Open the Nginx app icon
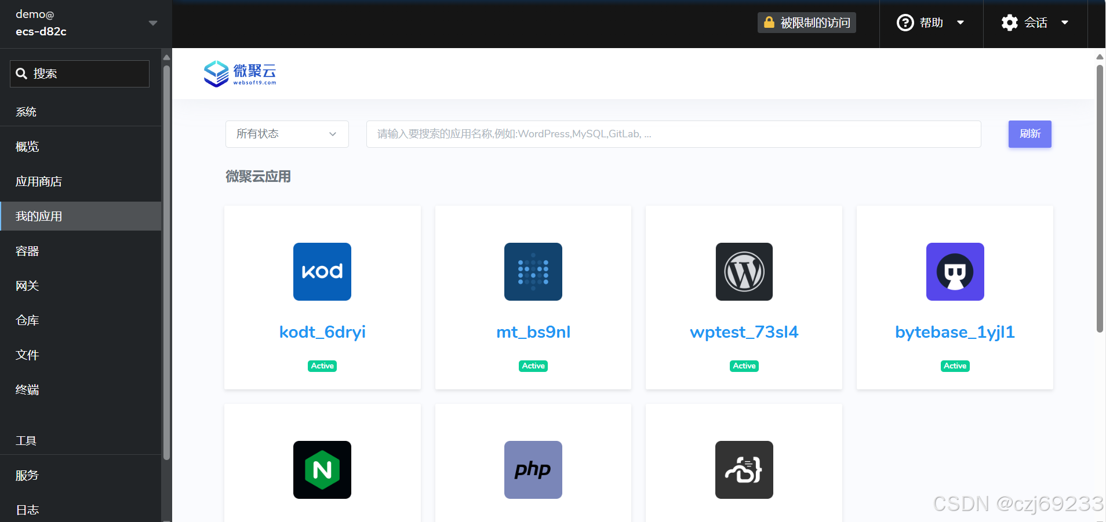The width and height of the screenshot is (1106, 522). point(322,470)
